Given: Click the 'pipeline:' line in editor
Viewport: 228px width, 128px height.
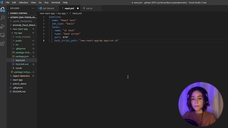Looking at the screenshot, I should pyautogui.click(x=55, y=17).
